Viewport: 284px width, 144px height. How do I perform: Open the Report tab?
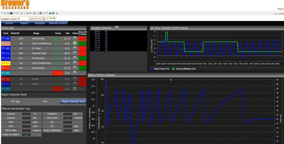(x=24, y=23)
